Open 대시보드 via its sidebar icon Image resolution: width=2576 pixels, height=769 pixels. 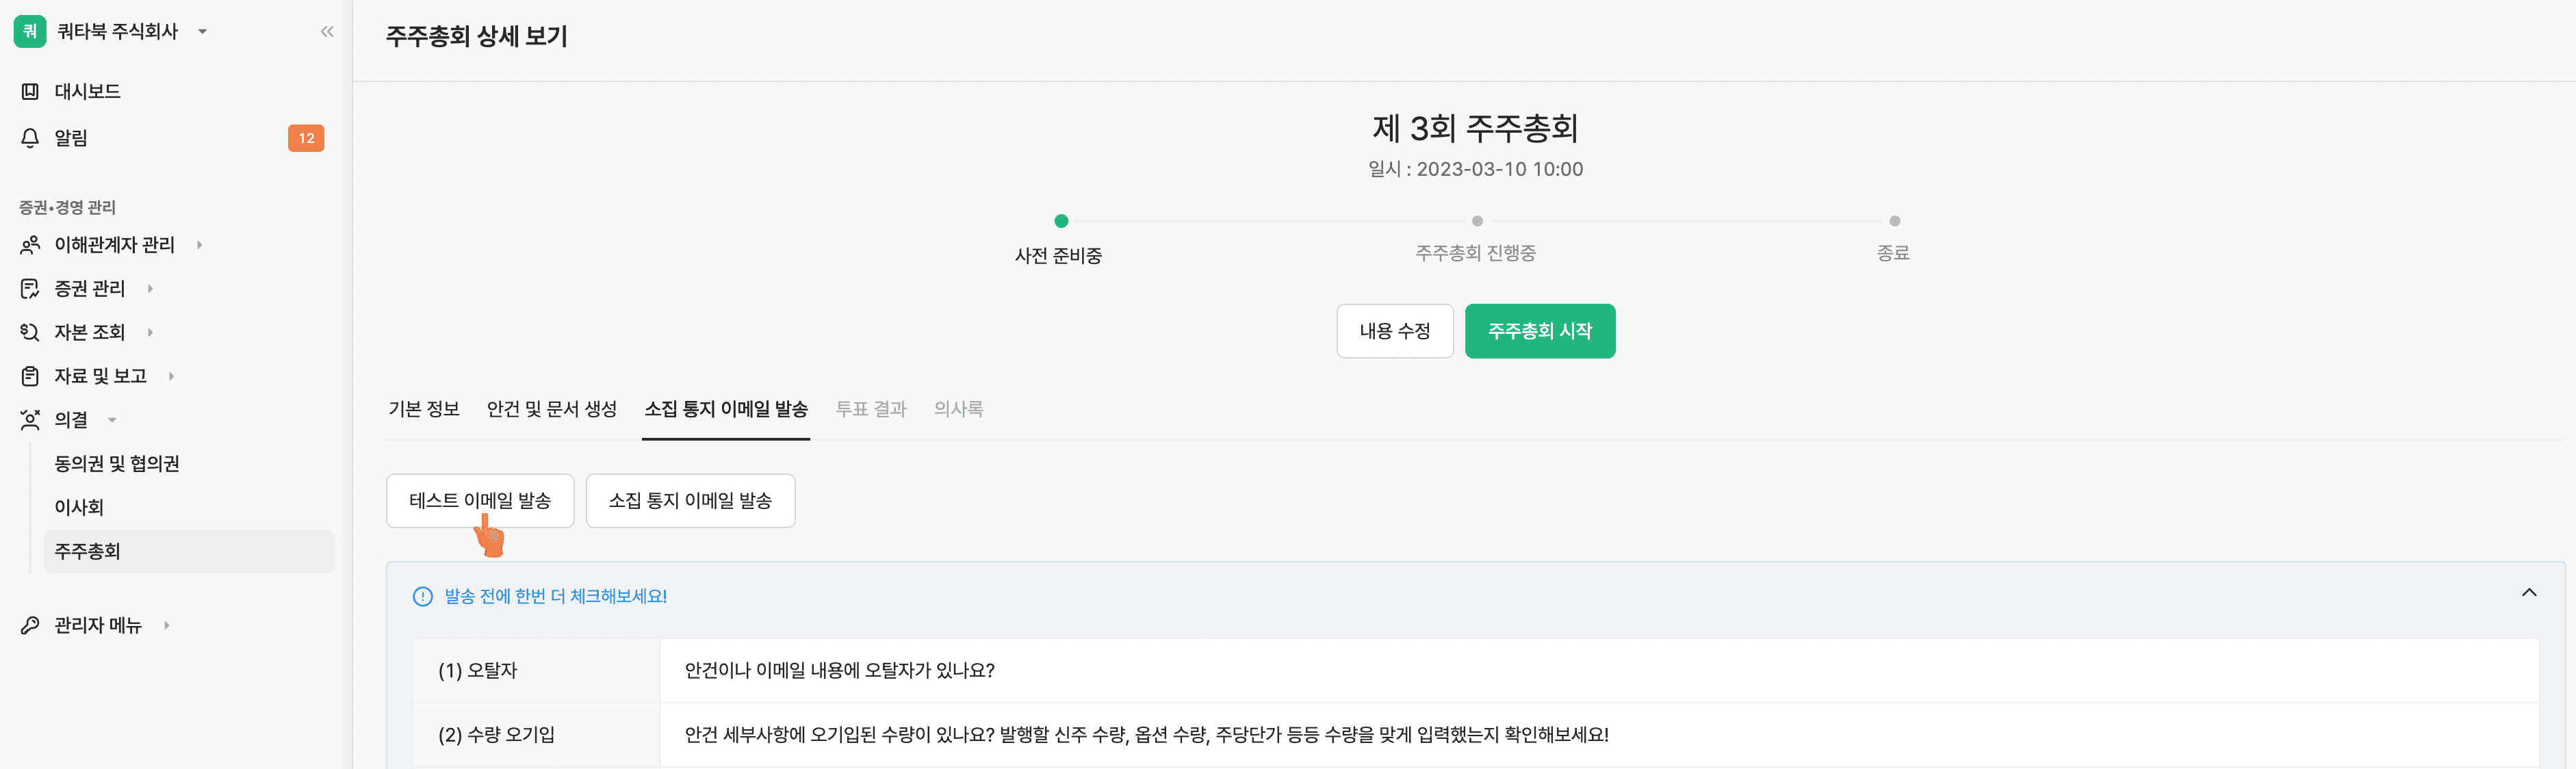(x=30, y=91)
